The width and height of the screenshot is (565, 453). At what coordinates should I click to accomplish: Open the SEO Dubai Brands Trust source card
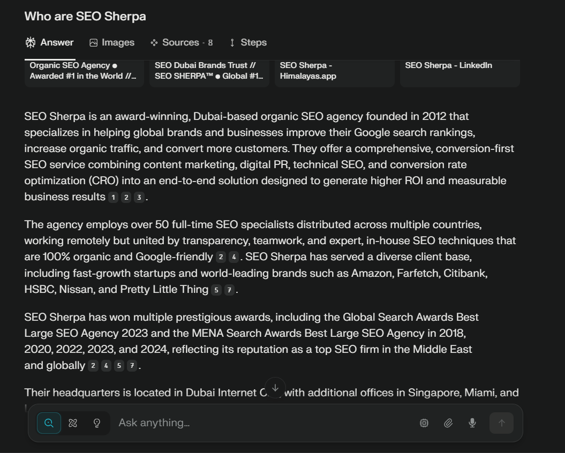coord(209,73)
